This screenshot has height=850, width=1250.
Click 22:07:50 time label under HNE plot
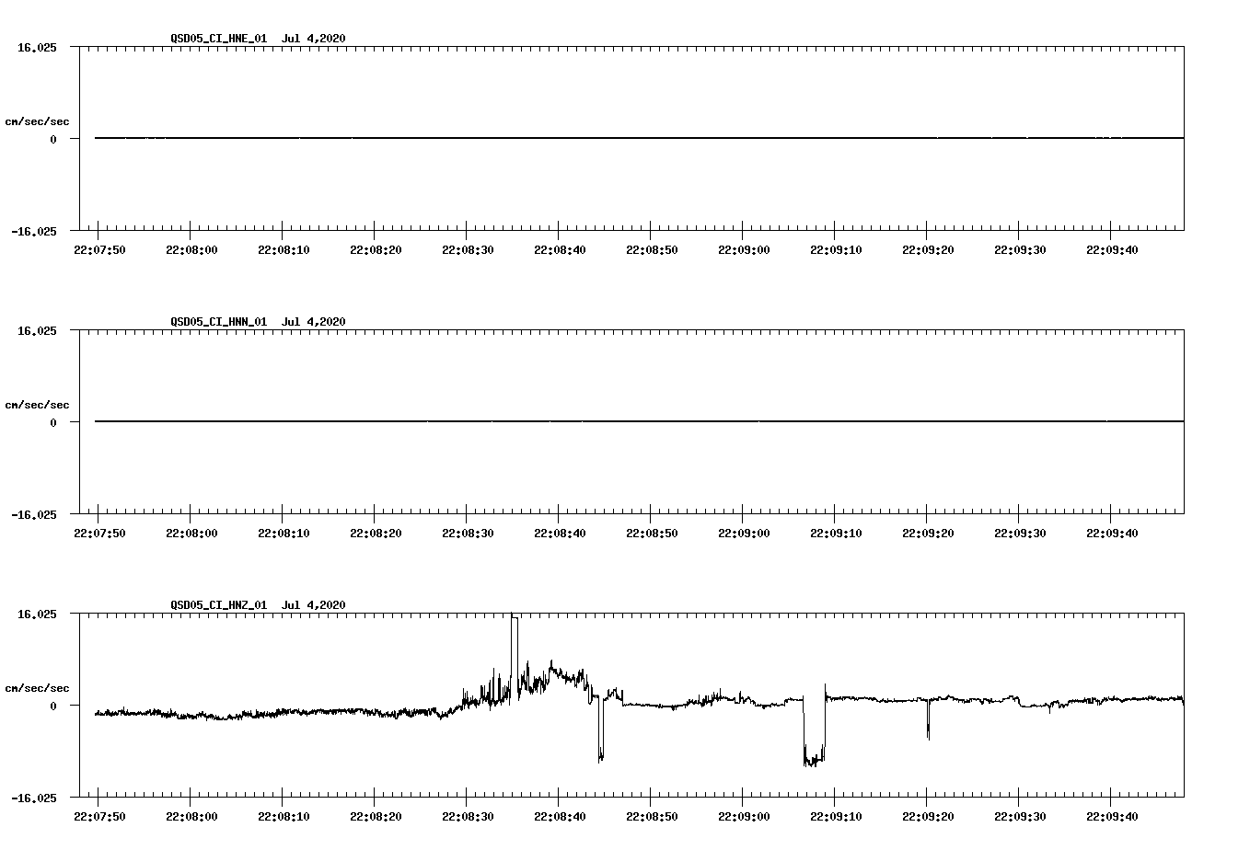pos(99,249)
